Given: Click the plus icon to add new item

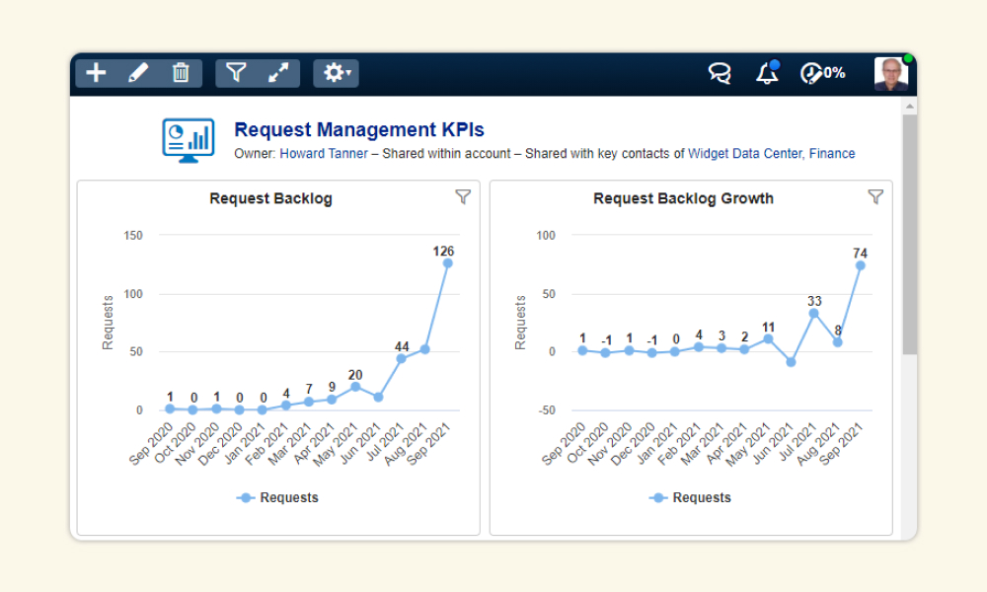Looking at the screenshot, I should pyautogui.click(x=96, y=73).
